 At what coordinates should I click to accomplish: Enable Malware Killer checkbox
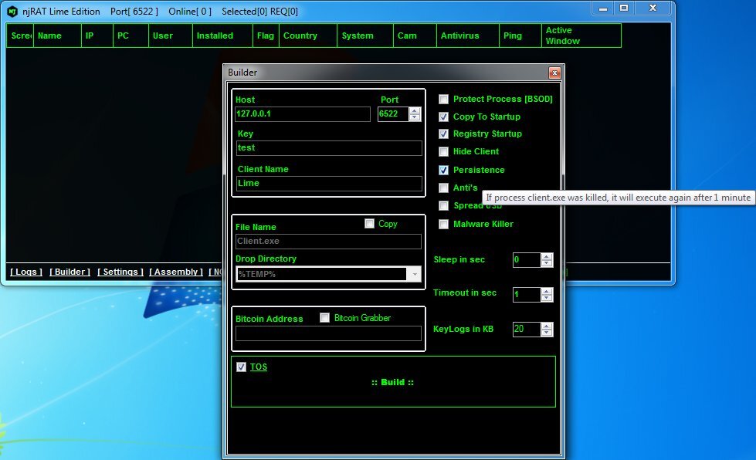coord(443,224)
